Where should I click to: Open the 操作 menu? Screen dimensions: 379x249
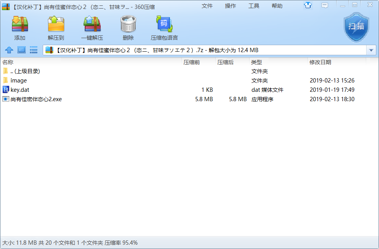tap(231, 6)
